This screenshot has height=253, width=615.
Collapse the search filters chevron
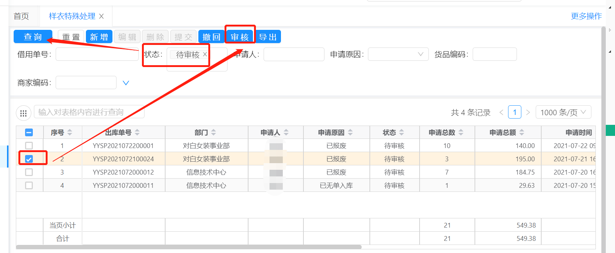126,83
